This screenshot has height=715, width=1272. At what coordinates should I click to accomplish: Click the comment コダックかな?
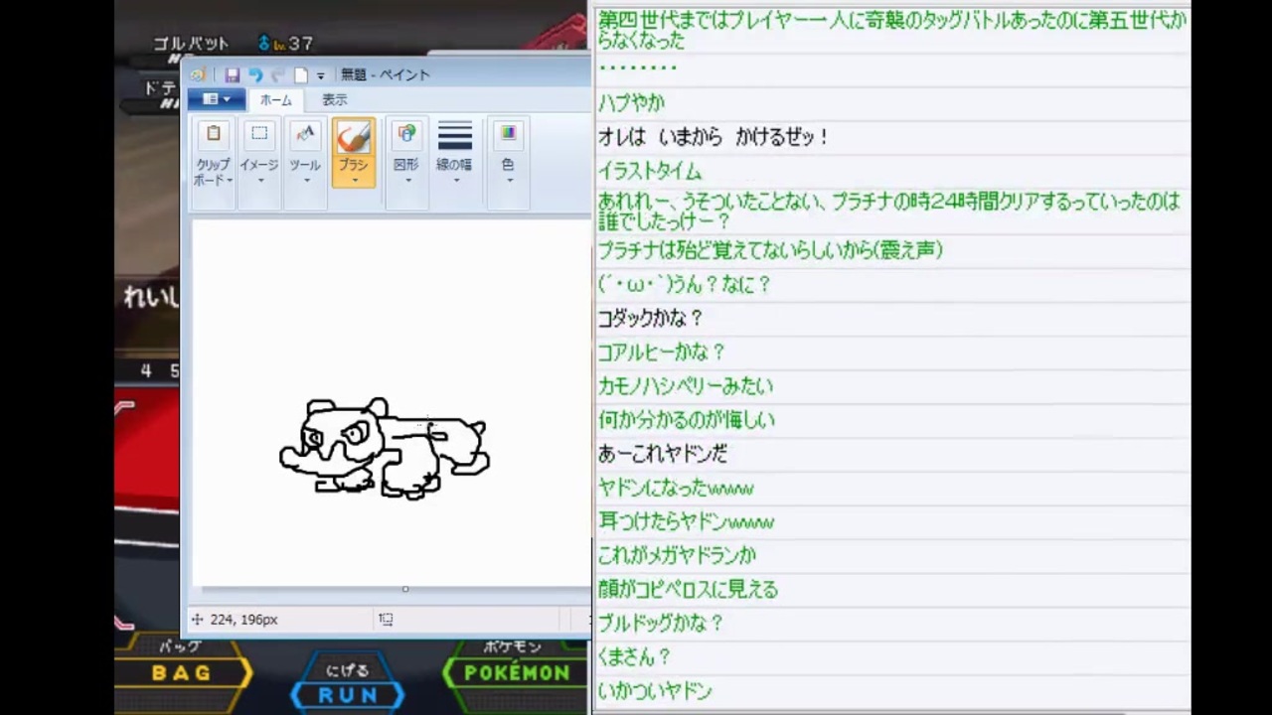click(x=650, y=318)
